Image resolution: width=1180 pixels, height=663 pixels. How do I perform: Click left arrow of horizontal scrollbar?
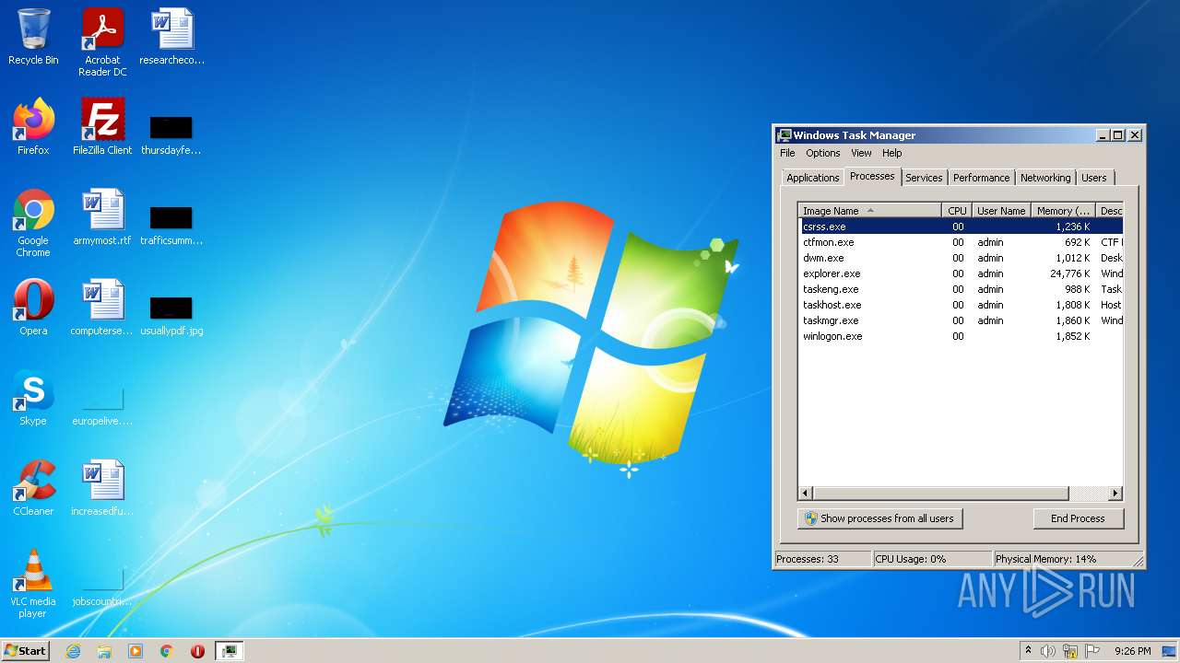806,494
